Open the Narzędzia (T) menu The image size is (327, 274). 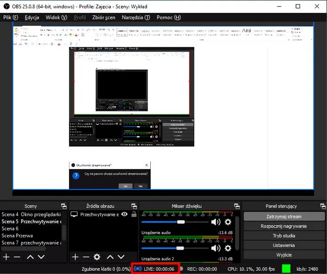tap(136, 17)
